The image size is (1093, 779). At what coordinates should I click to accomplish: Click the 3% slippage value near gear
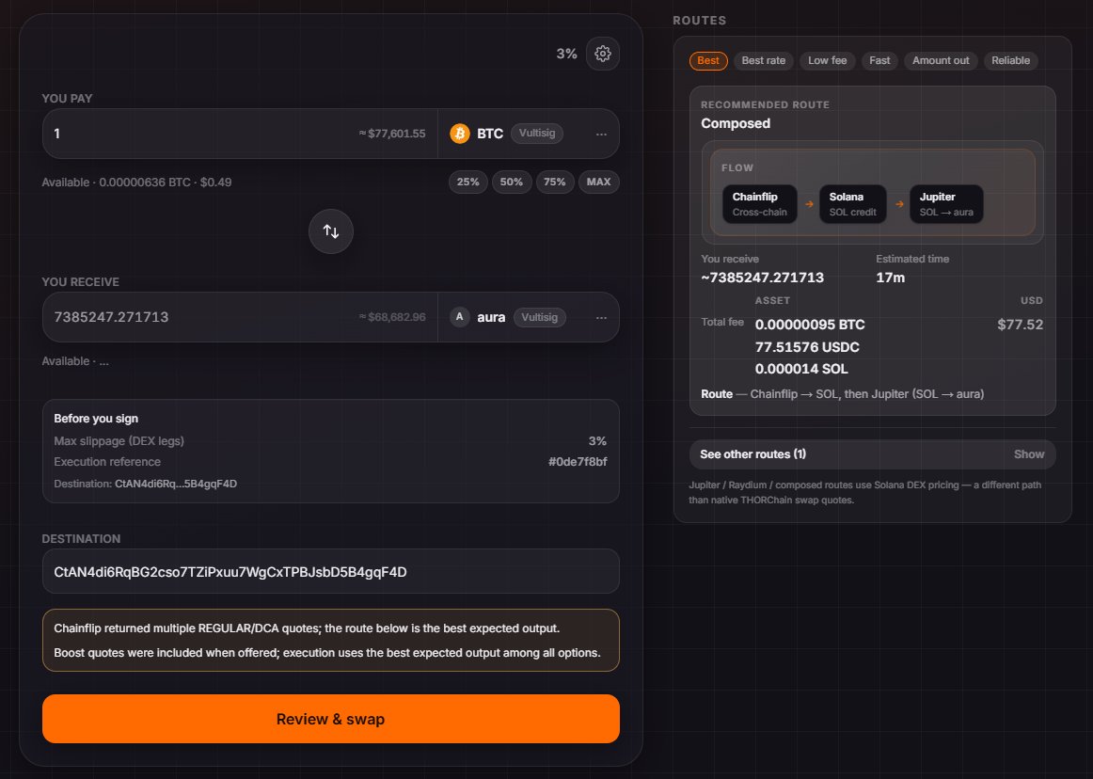566,54
